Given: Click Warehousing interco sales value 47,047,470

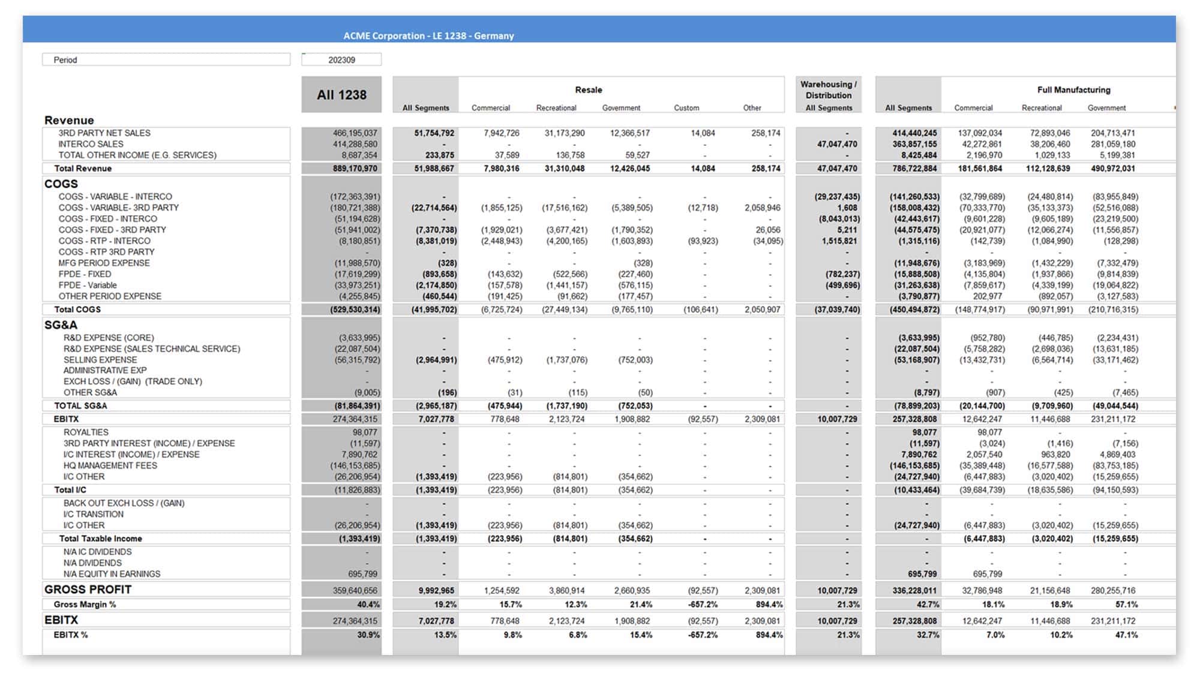Looking at the screenshot, I should click(x=837, y=144).
